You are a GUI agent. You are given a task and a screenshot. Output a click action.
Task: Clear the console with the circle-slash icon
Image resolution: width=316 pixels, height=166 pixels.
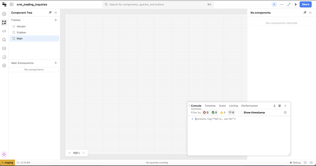[x=285, y=112]
